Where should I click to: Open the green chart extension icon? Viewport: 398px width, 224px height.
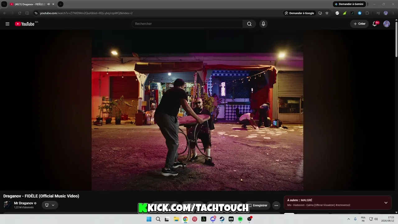click(x=345, y=13)
